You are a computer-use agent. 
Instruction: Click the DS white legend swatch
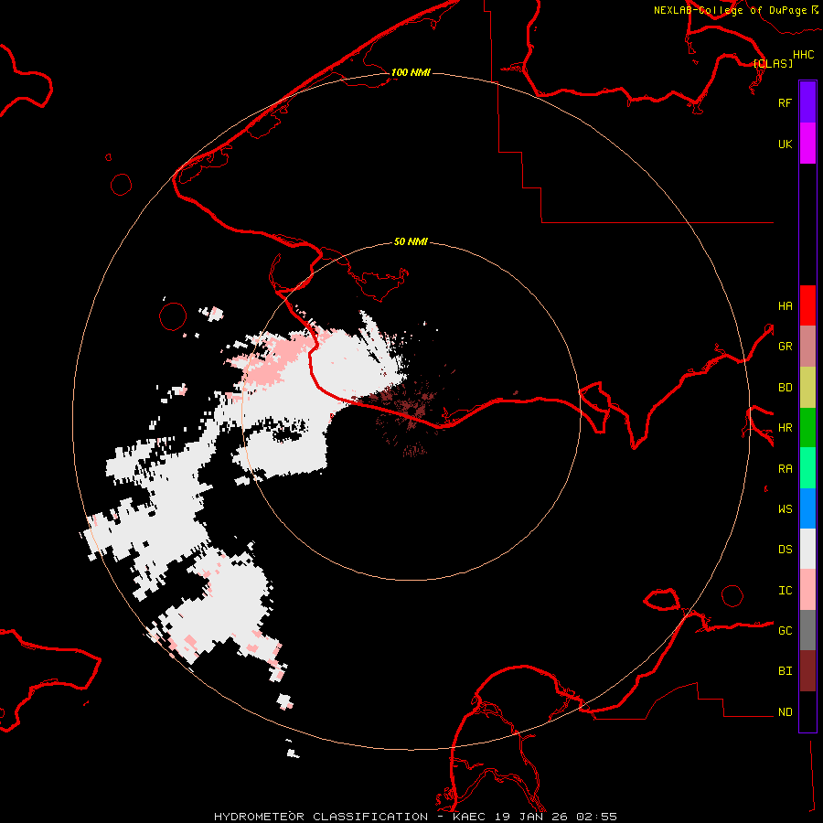coord(807,549)
